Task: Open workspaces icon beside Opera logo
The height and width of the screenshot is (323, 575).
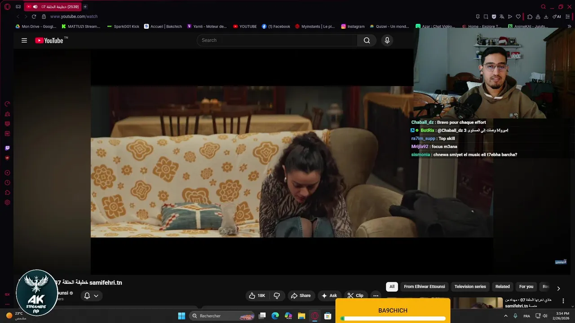Action: [18, 7]
